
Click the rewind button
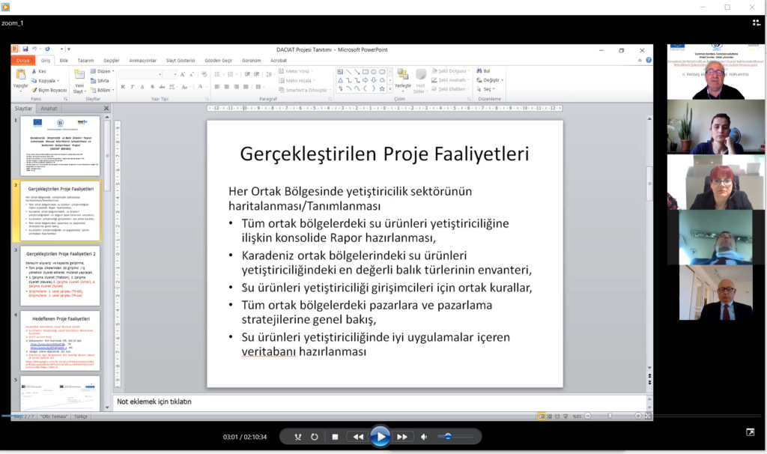[358, 437]
